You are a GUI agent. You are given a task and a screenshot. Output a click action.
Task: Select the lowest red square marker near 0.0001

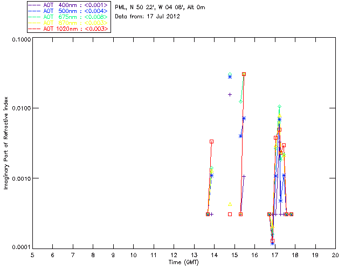point(272,241)
